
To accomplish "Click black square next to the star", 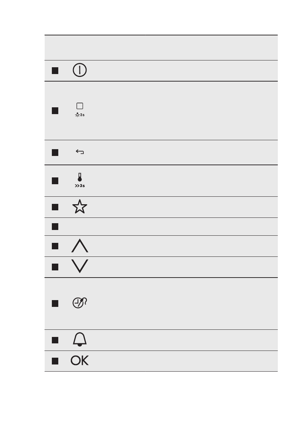I will coord(55,207).
